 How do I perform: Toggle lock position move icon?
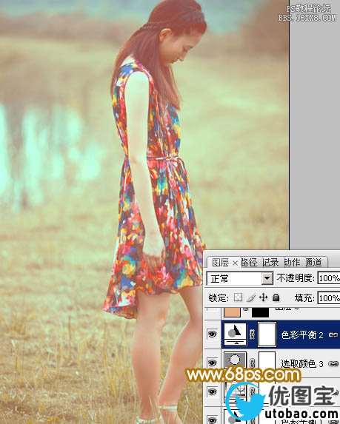(263, 297)
